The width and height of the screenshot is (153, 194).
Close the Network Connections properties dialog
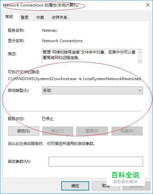point(148,5)
